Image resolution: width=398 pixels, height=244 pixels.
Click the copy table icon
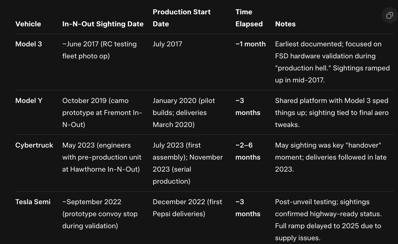(389, 16)
